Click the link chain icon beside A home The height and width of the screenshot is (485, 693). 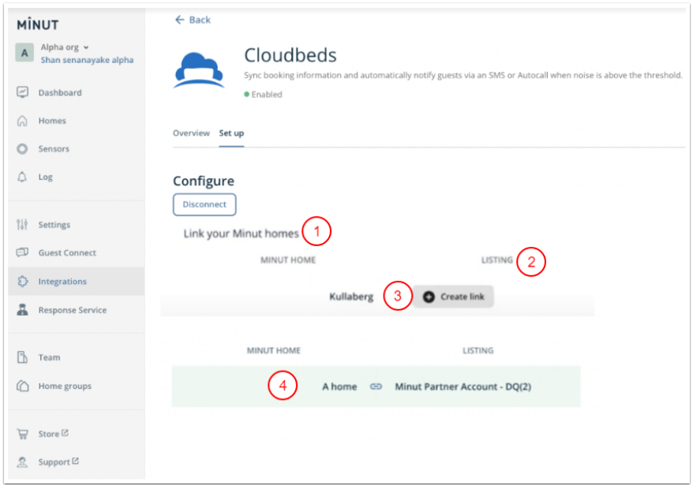click(x=376, y=386)
